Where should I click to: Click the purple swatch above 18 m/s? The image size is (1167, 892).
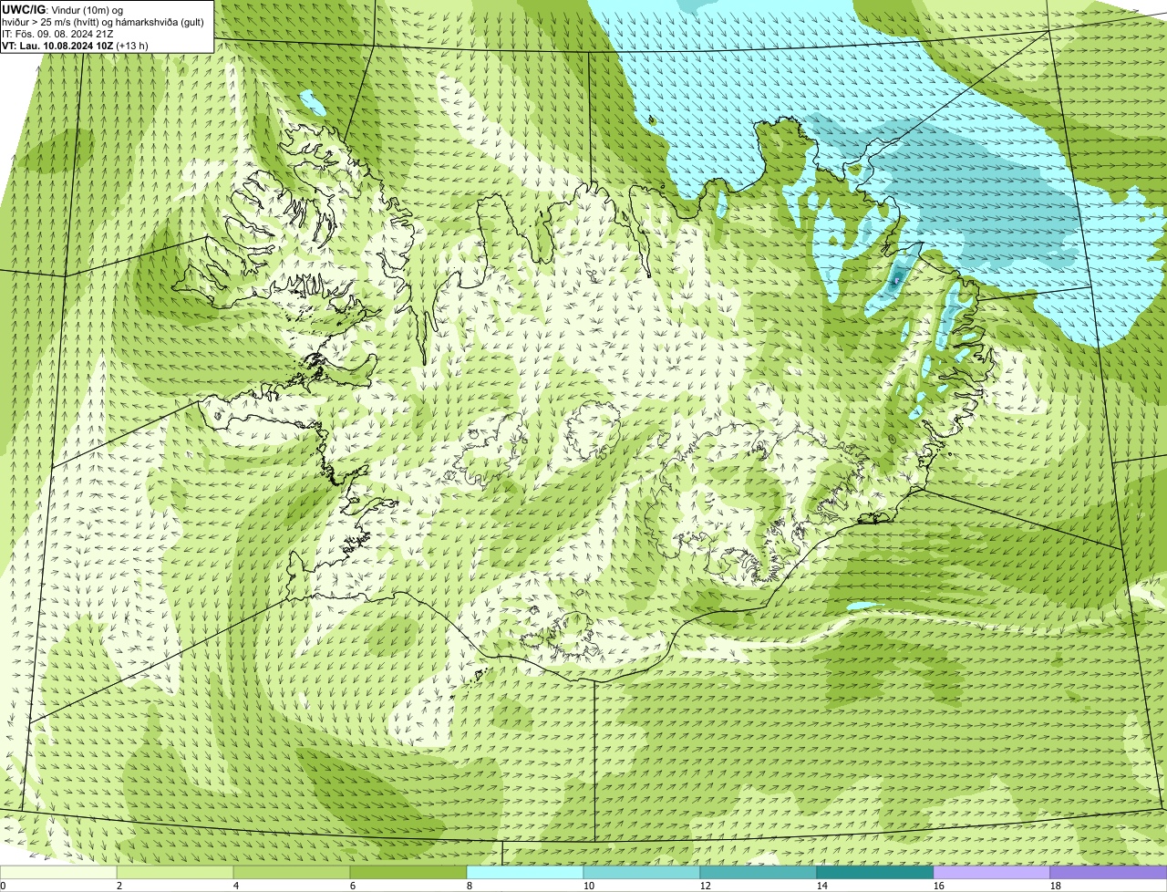pyautogui.click(x=1109, y=872)
